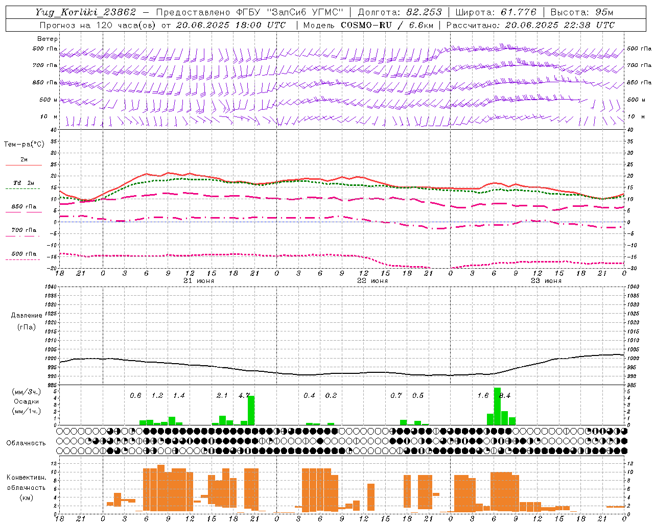
Task: Click the 'Осадки' precipitation label
Action: click(x=27, y=401)
